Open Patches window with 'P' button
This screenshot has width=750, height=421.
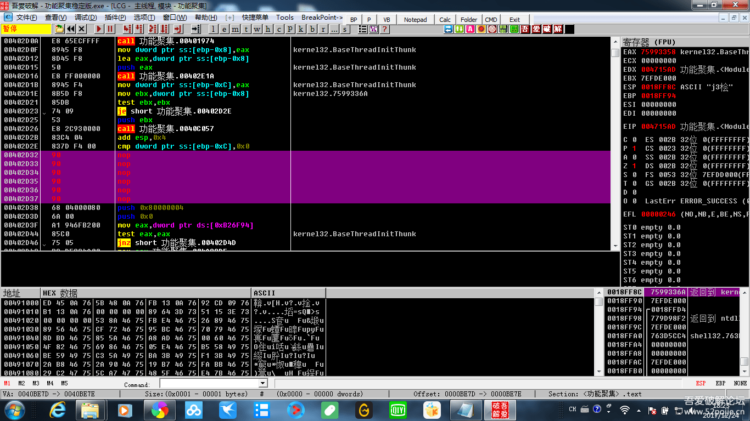pos(290,29)
